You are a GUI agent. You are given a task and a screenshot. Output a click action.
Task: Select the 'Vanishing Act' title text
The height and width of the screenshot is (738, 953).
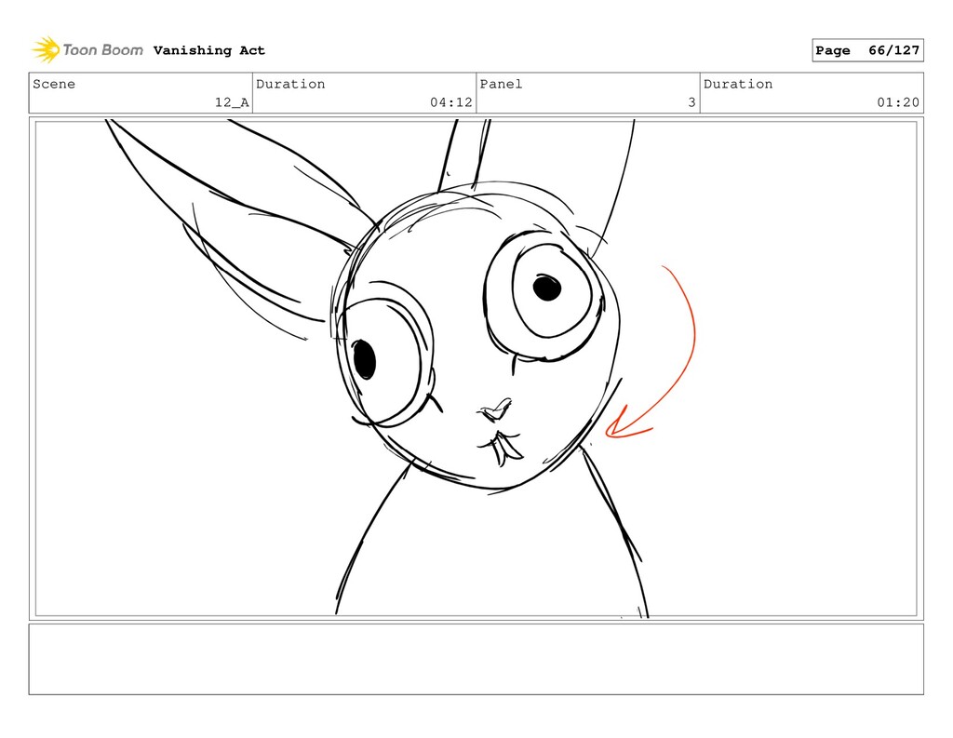click(209, 50)
